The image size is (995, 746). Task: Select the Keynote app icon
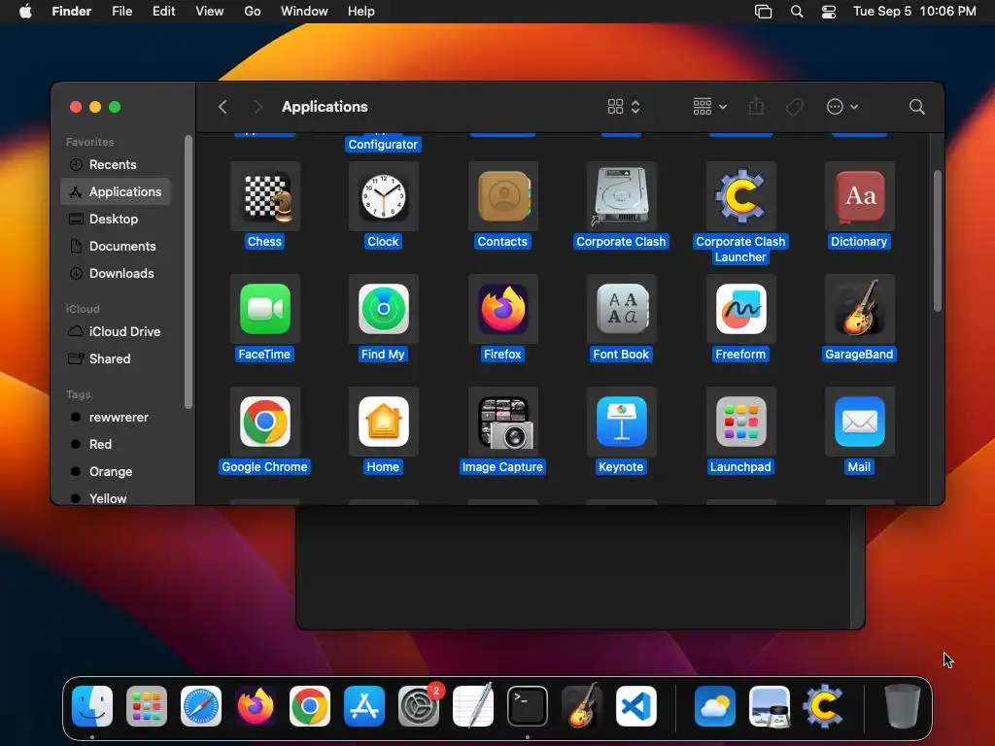[621, 422]
